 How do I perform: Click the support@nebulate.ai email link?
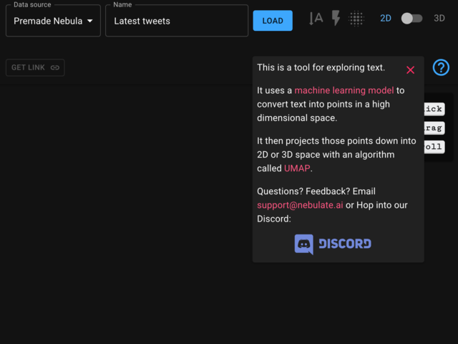tap(300, 206)
